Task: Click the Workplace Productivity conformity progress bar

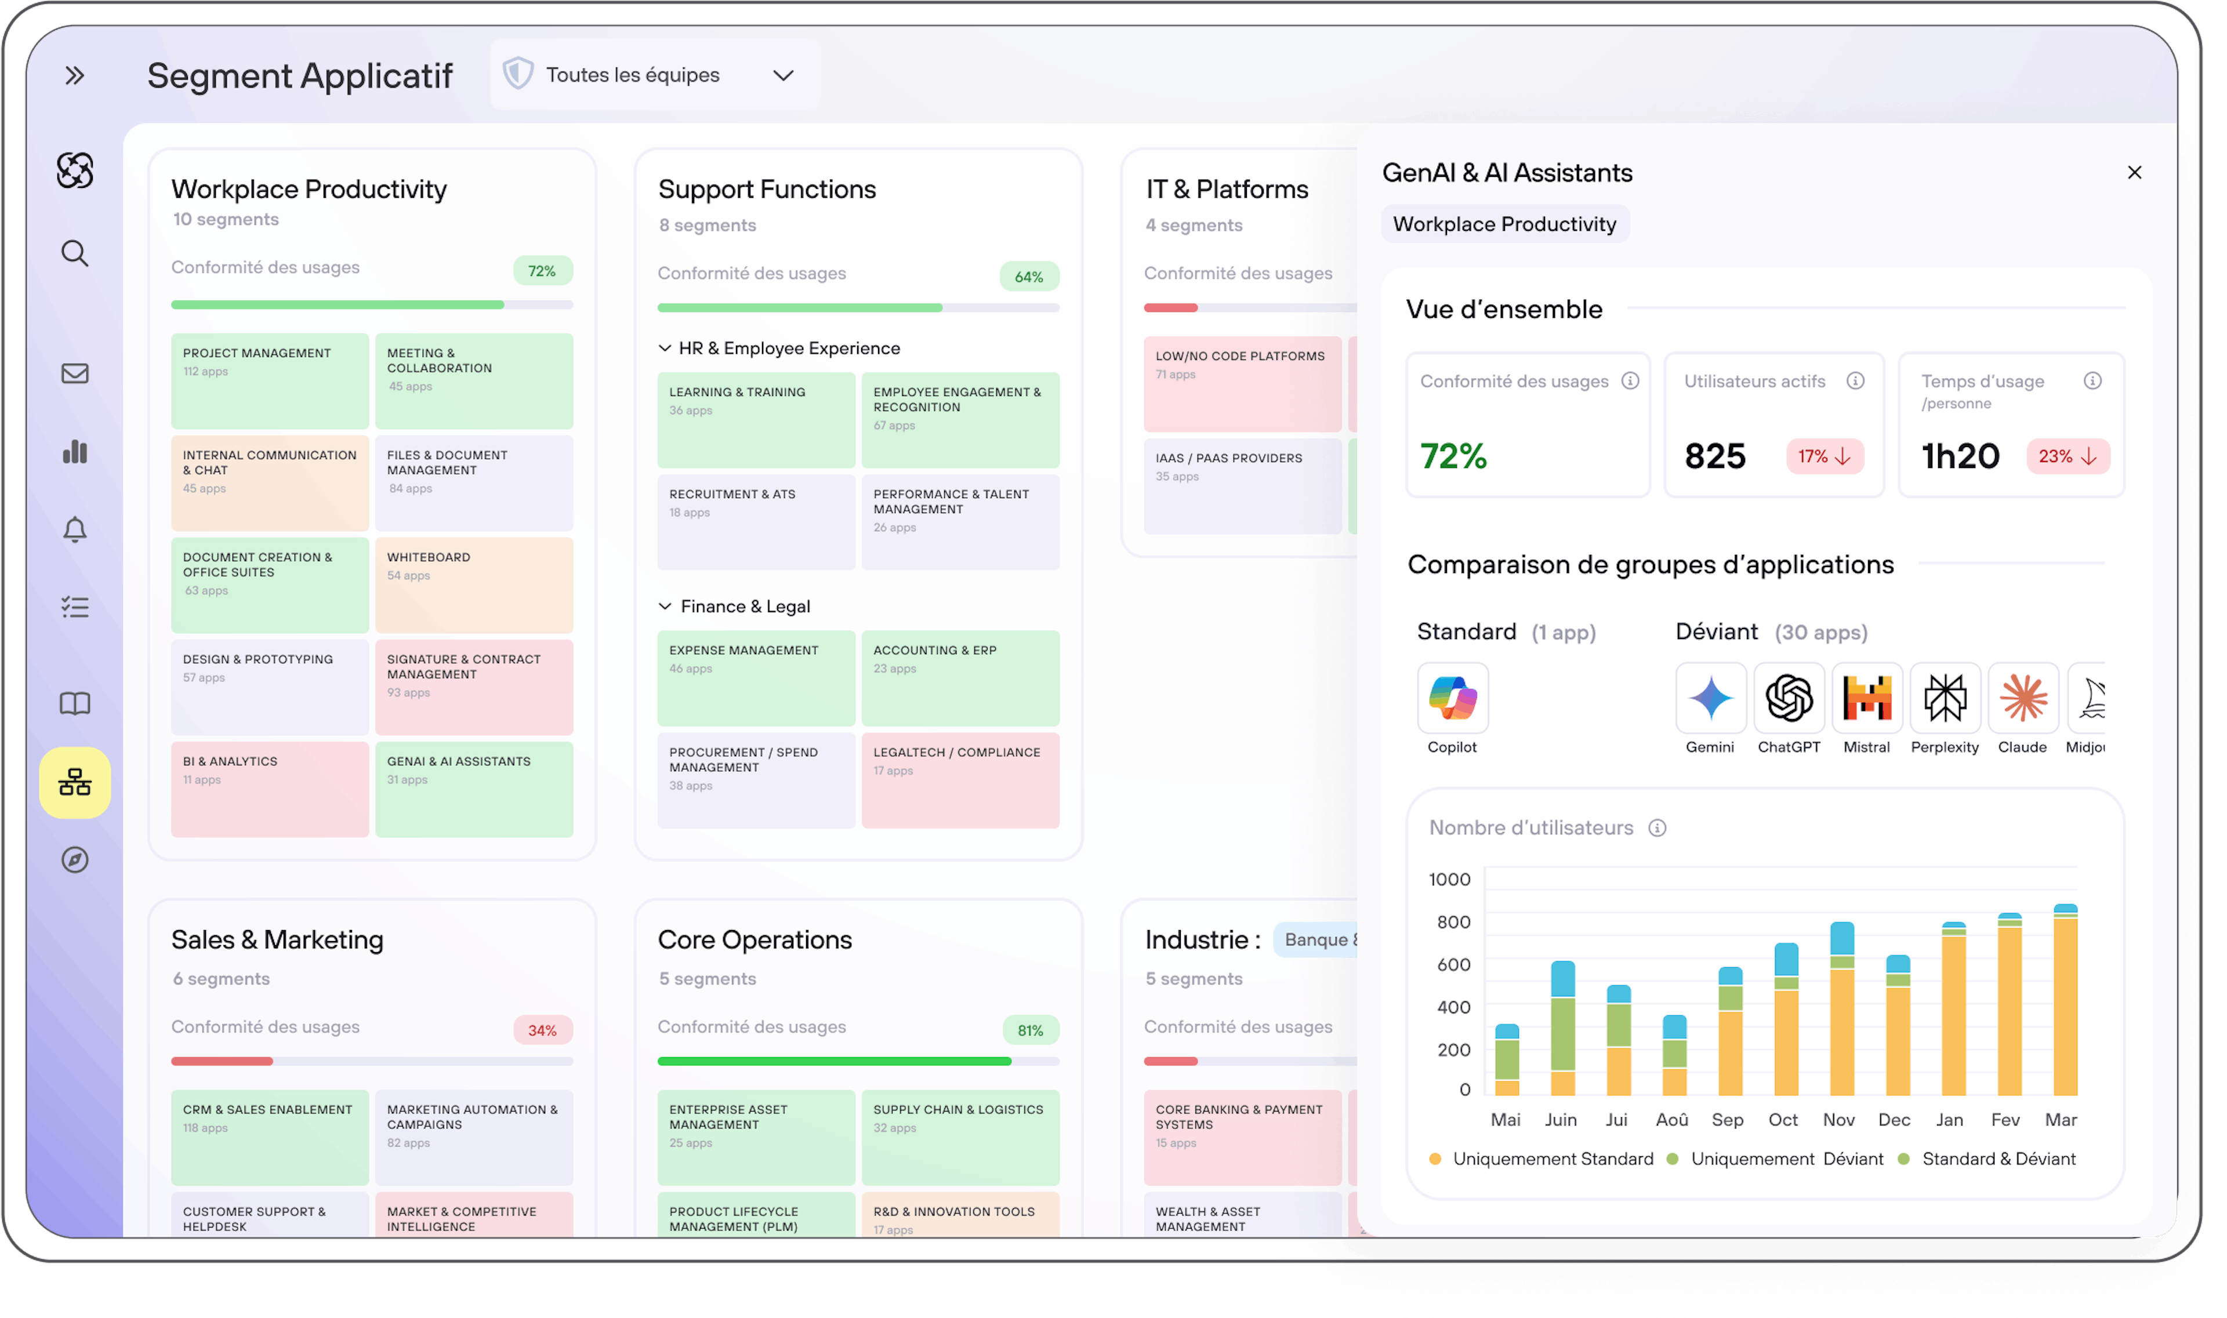Action: point(371,304)
